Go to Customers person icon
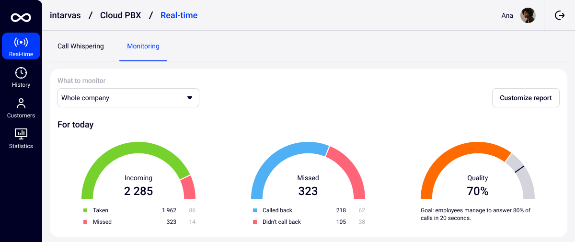The height and width of the screenshot is (242, 575). [21, 104]
